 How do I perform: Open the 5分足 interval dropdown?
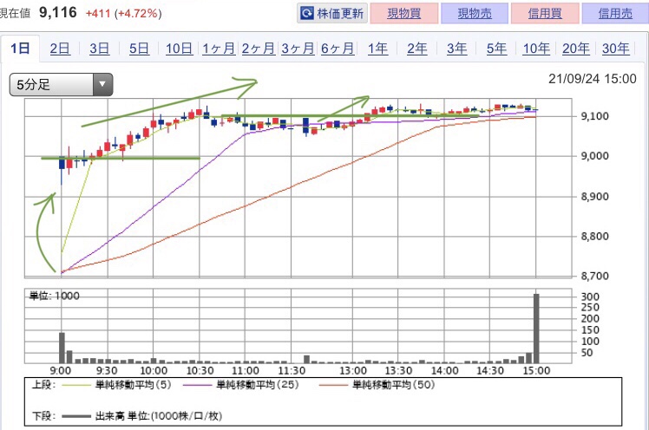point(61,85)
